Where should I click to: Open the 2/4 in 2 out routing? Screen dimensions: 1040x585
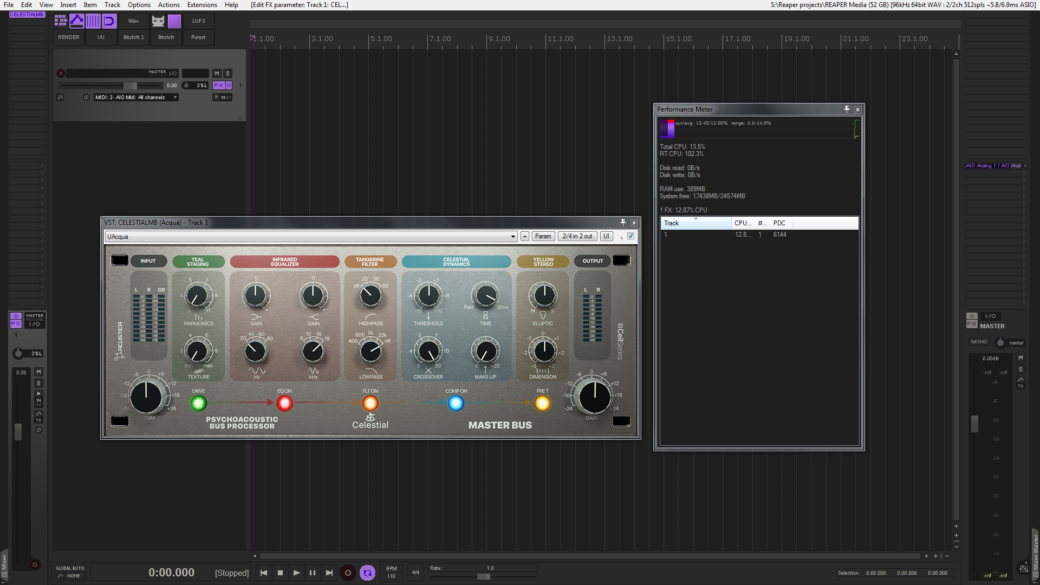(x=577, y=236)
